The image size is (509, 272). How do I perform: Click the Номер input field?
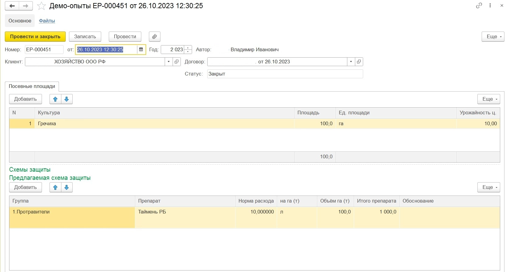[44, 50]
